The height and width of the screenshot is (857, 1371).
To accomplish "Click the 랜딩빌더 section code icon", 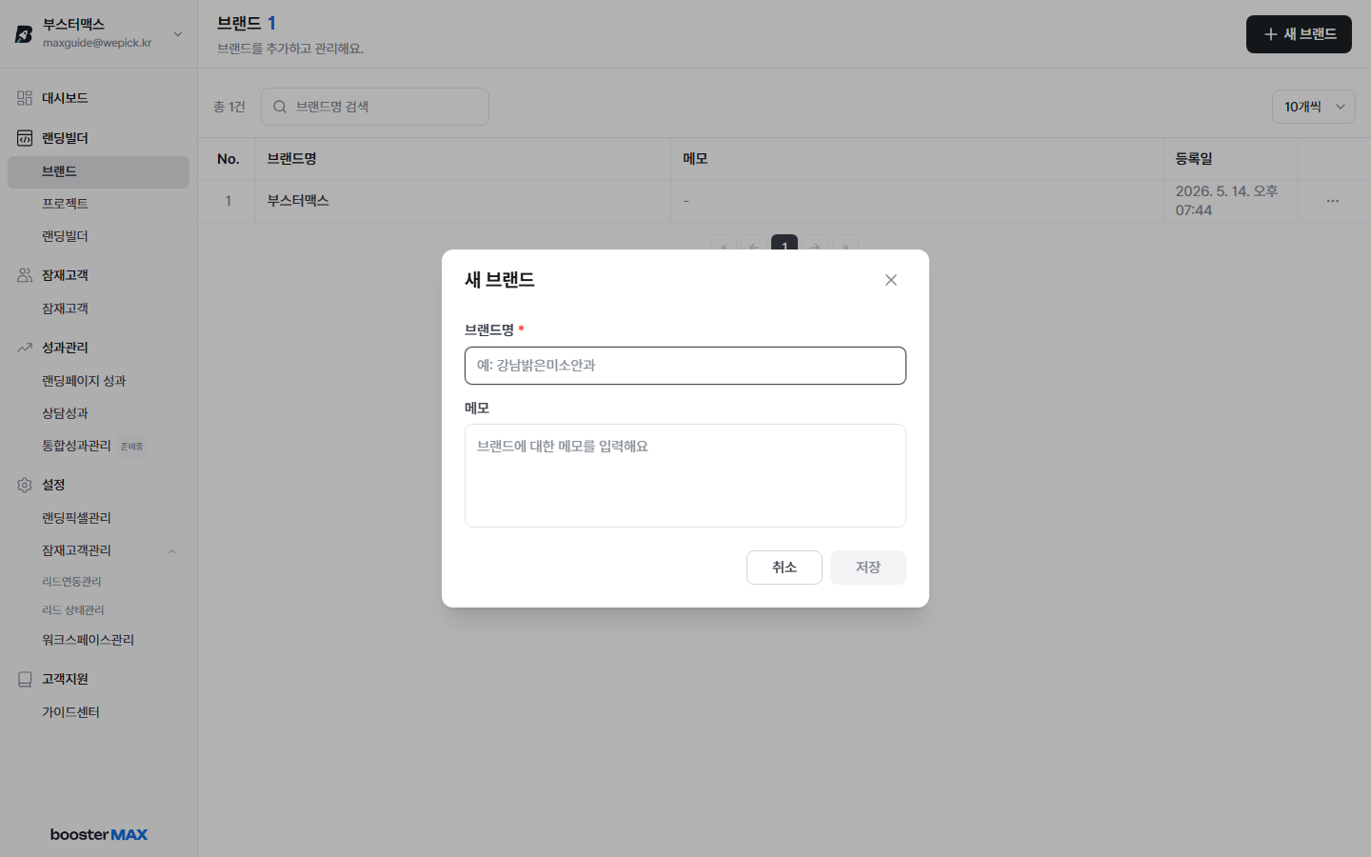I will 25,138.
